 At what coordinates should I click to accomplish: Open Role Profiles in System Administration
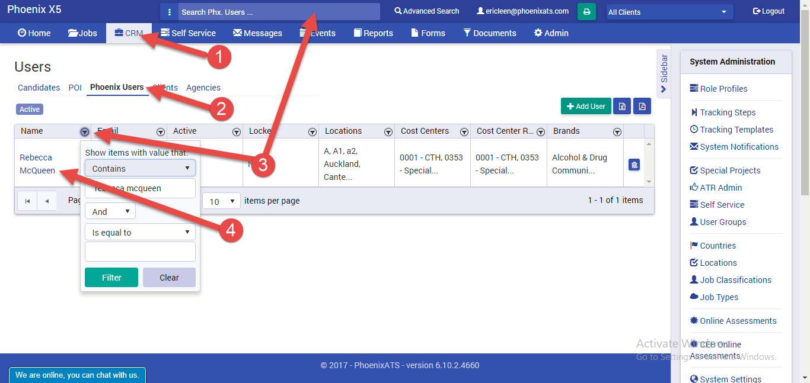[x=719, y=89]
